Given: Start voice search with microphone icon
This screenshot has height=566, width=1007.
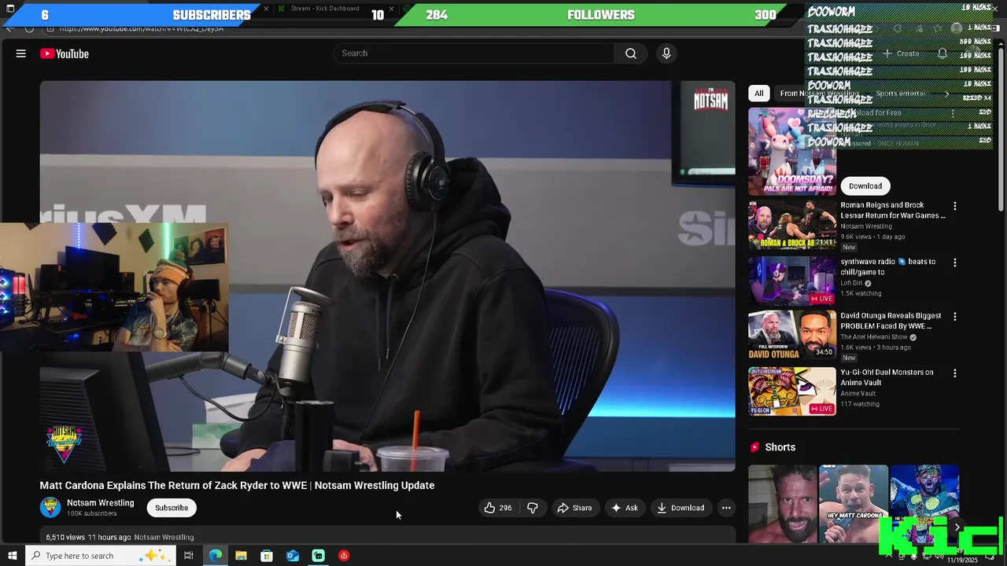Looking at the screenshot, I should 666,53.
